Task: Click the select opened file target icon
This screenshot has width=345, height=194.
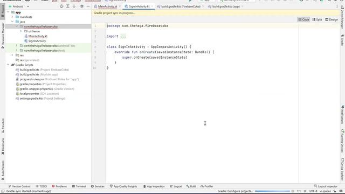Action: (x=61, y=6)
